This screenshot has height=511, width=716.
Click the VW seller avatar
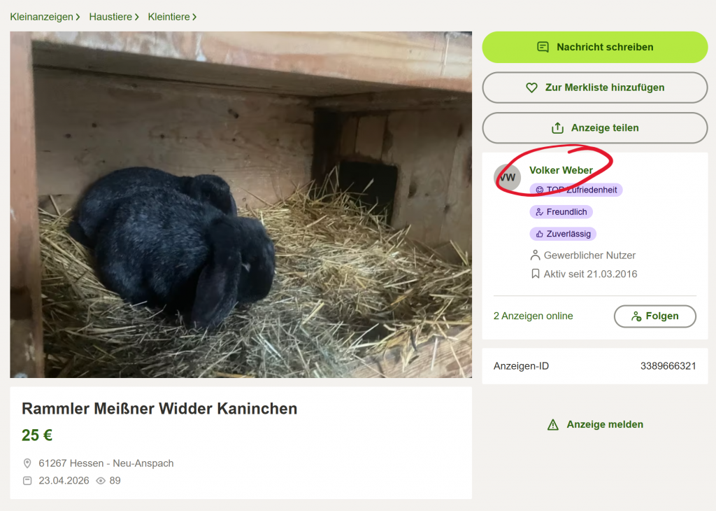pos(508,177)
